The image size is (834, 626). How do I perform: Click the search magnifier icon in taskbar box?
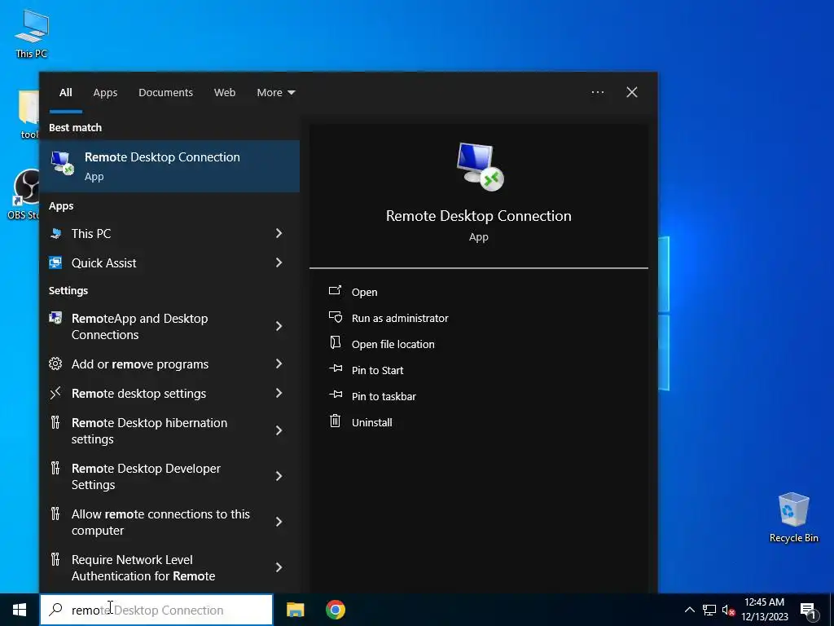[55, 610]
